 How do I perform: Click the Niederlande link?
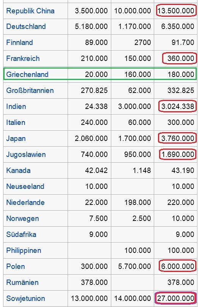pyautogui.click(x=25, y=203)
